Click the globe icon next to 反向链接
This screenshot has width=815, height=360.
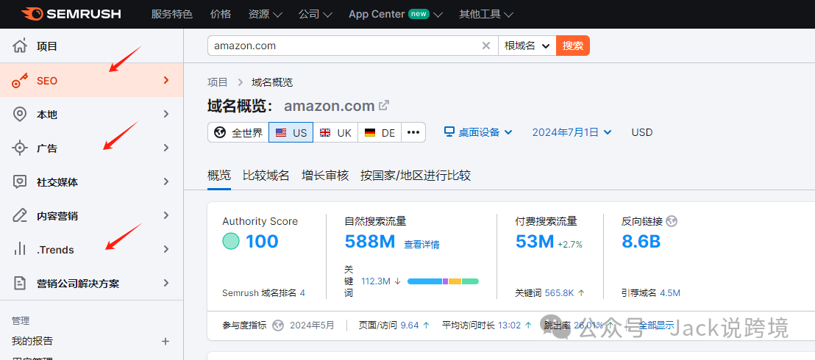672,221
